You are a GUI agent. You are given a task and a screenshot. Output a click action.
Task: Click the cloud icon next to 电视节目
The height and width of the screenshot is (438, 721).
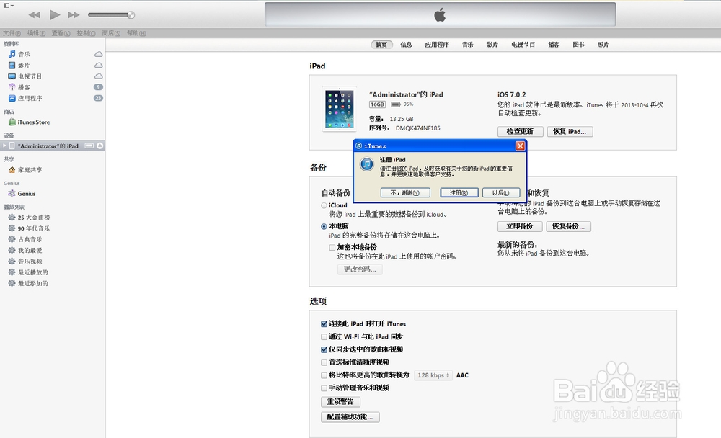[98, 76]
